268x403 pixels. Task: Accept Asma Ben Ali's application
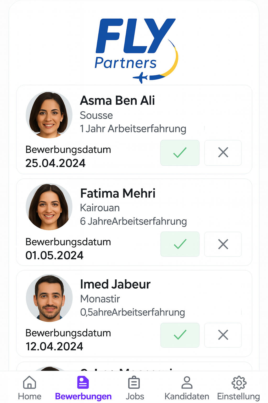(x=180, y=153)
